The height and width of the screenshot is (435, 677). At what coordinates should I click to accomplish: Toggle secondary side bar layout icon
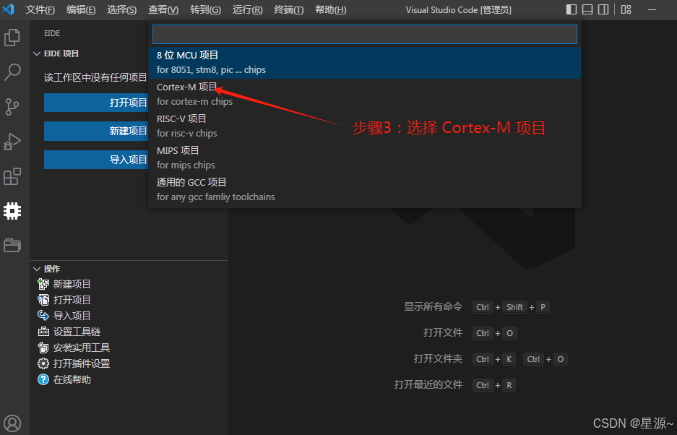603,9
